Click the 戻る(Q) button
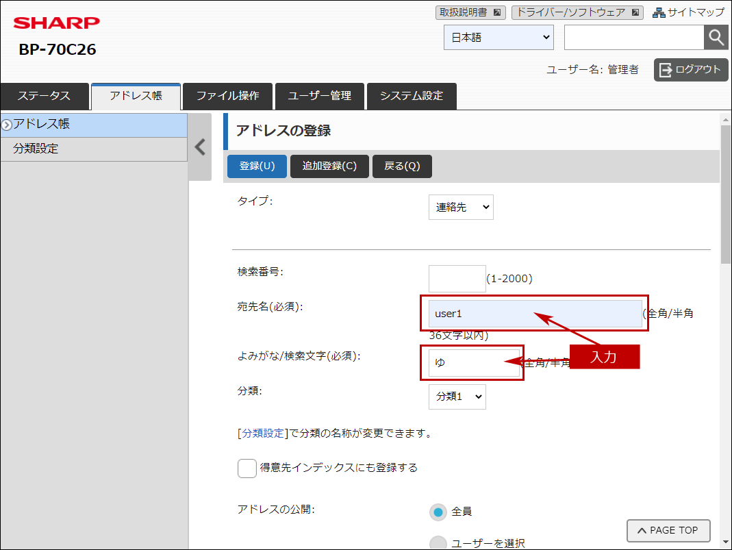732x550 pixels. tap(402, 166)
